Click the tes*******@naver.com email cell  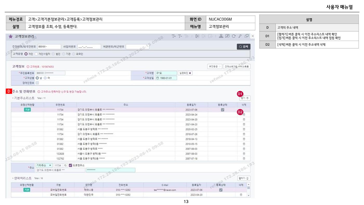(x=165, y=190)
